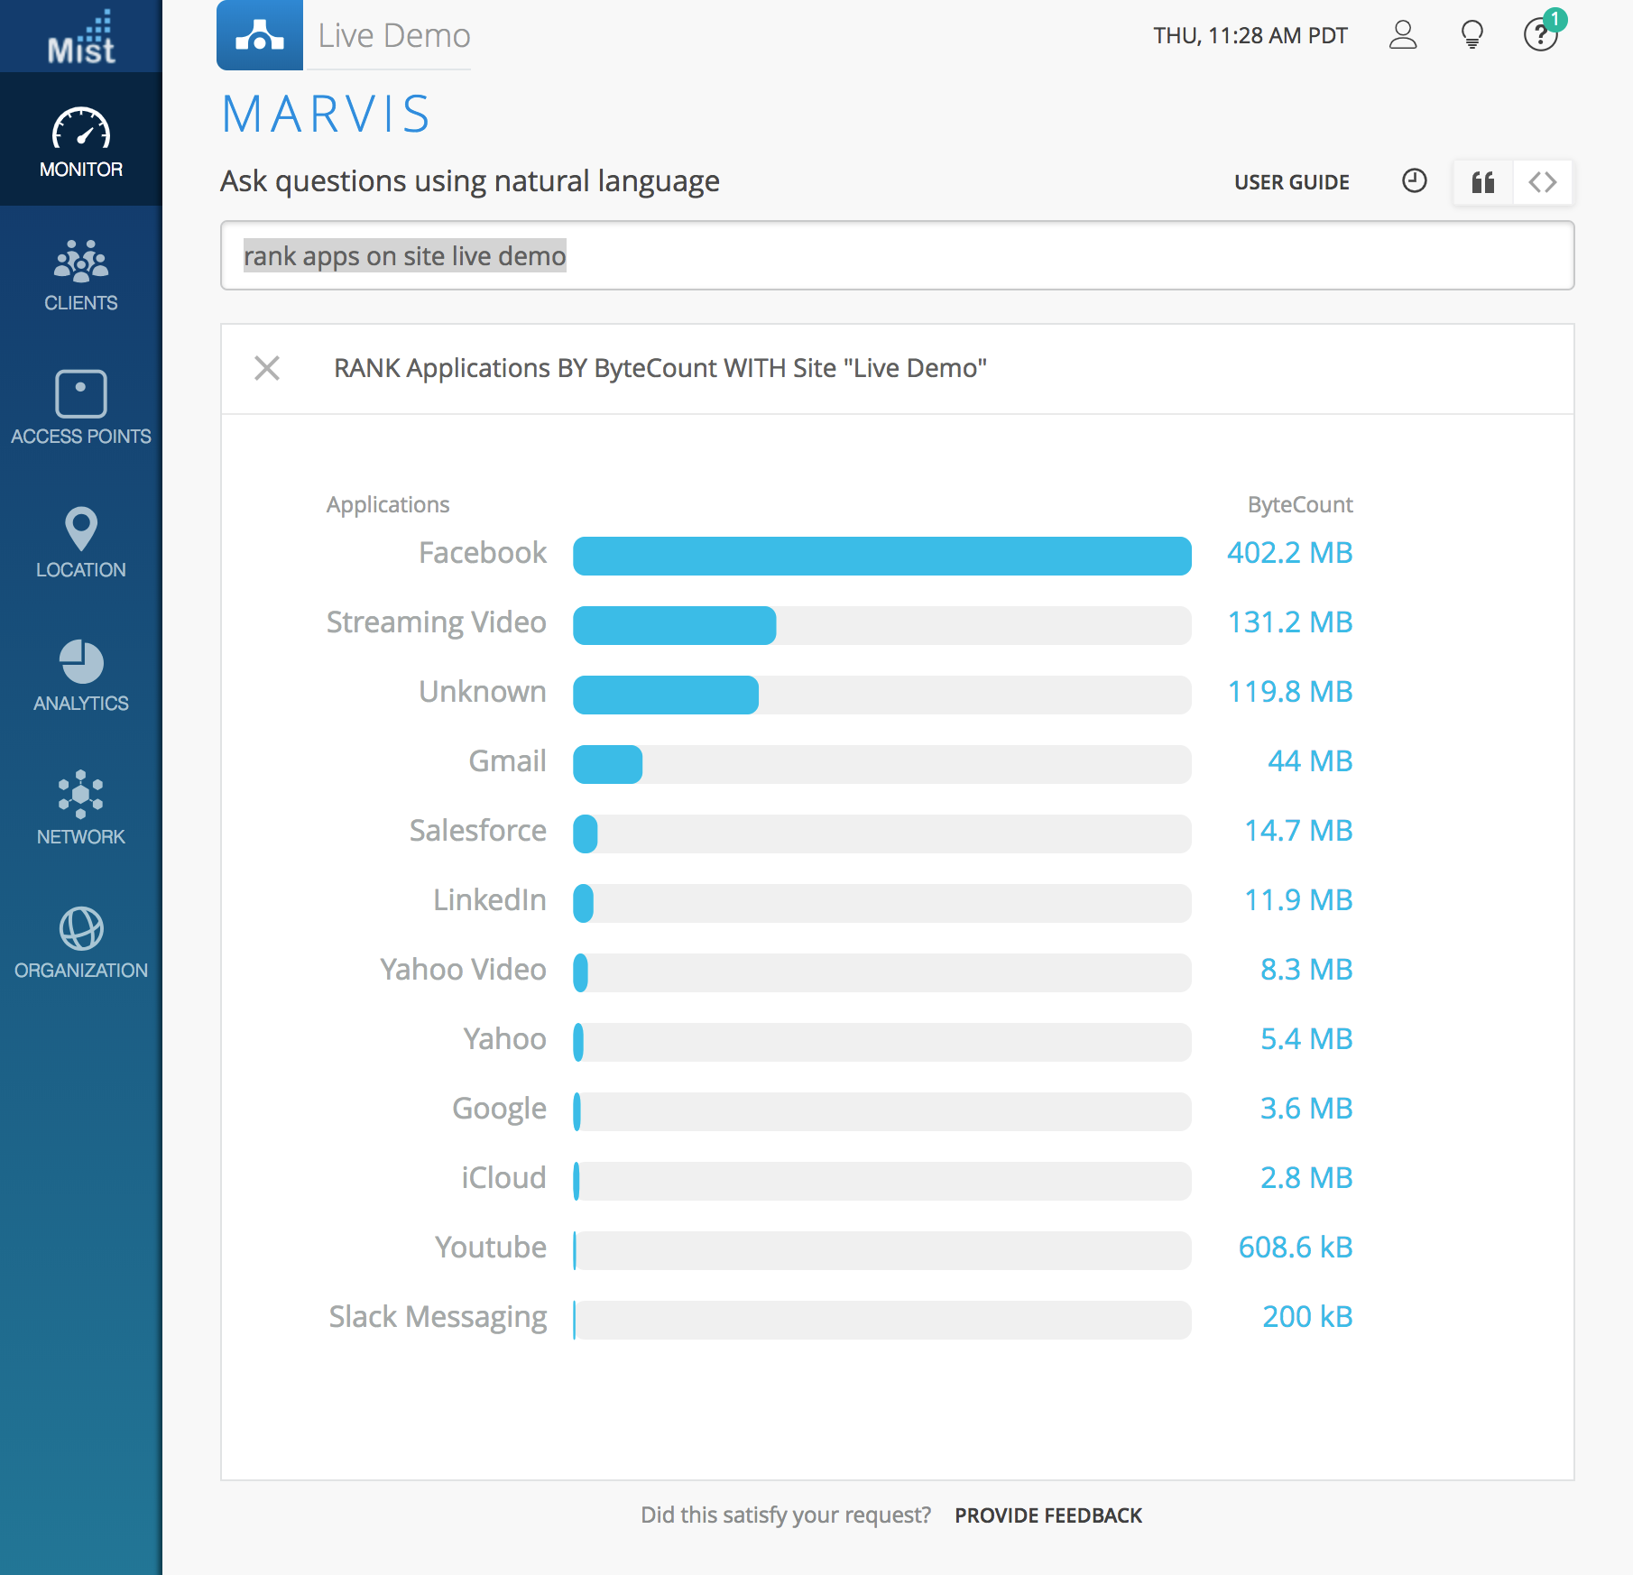Screen dimensions: 1633x1575
Task: Open the Live Demo site selector
Action: point(345,36)
